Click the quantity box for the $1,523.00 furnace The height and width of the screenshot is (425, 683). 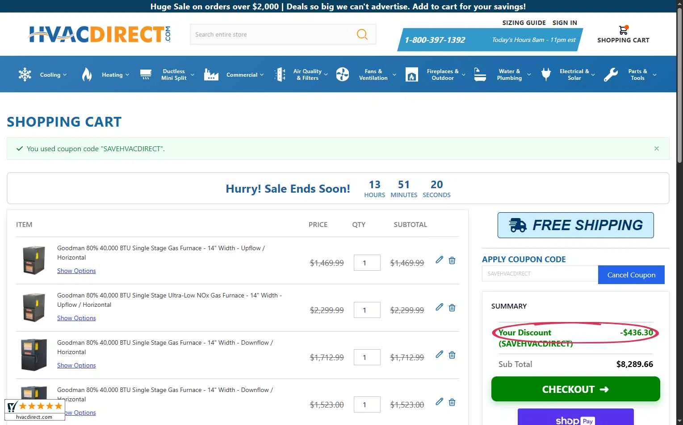tap(367, 404)
